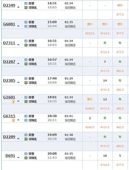Click the 复 badge under train G6315
The width and height of the screenshot is (129, 170).
13,121
